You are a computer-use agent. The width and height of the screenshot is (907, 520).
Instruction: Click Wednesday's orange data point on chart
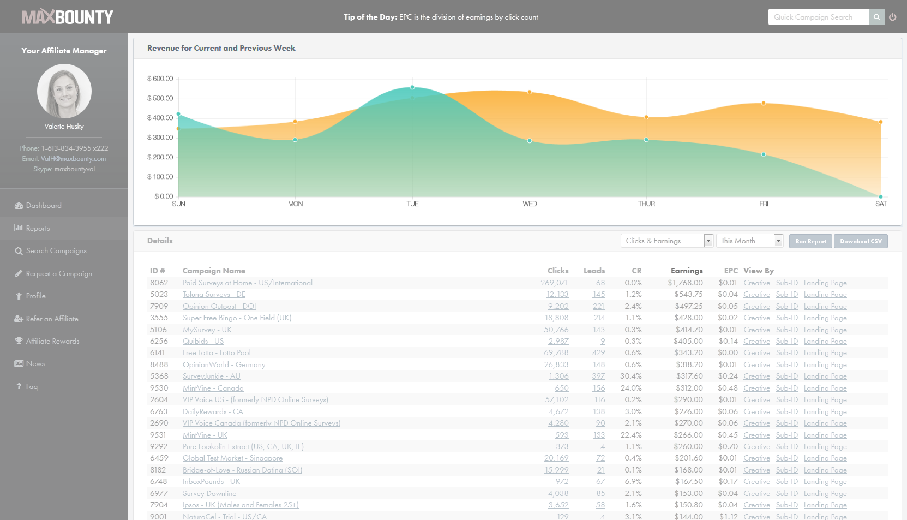[530, 92]
